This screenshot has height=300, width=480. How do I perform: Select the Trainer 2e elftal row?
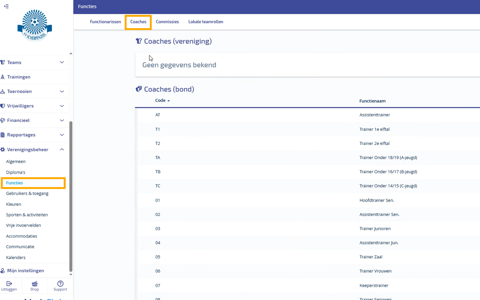point(307,143)
